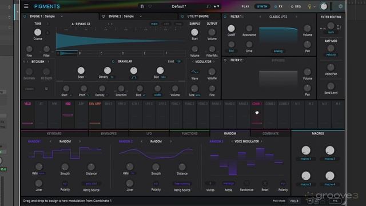
Task: Click the Filter 1 Drive knob
Action: click(x=249, y=45)
